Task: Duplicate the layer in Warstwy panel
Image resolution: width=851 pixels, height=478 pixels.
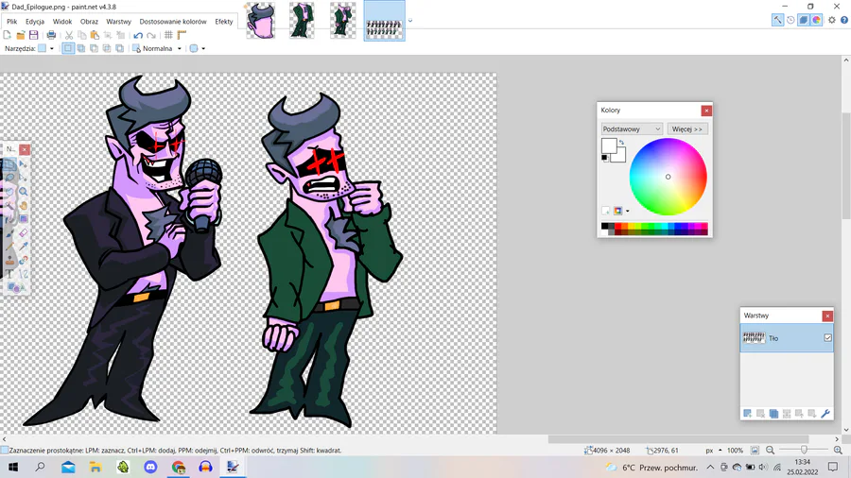Action: [773, 414]
